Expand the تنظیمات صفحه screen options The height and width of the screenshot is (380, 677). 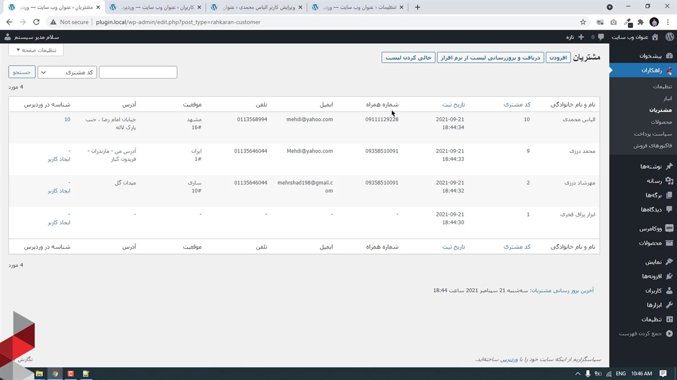pos(36,50)
